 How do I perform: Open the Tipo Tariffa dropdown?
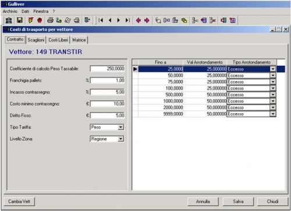[120, 127]
